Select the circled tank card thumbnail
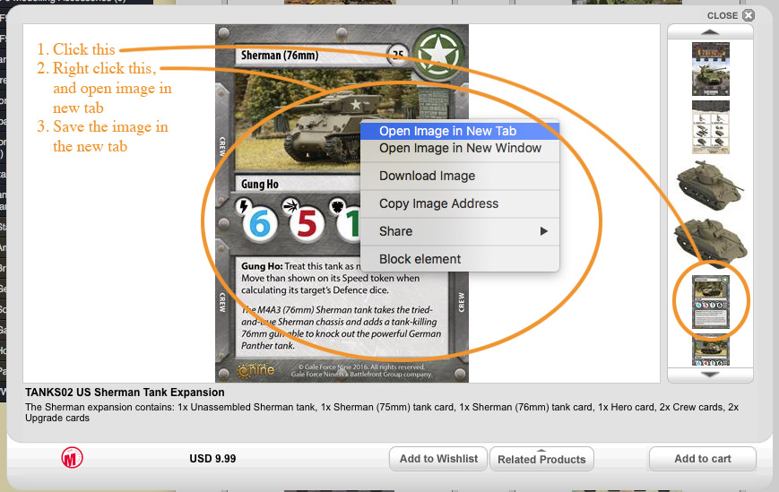Image resolution: width=779 pixels, height=492 pixels. click(x=711, y=302)
